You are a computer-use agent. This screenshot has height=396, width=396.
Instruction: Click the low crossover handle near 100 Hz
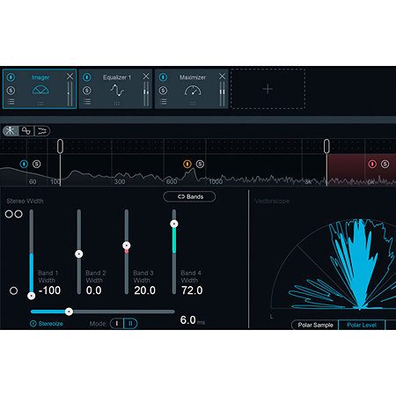[60, 146]
